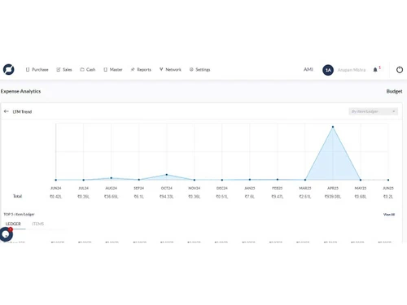
Task: Click the APR25 peak data point
Action: click(333, 127)
